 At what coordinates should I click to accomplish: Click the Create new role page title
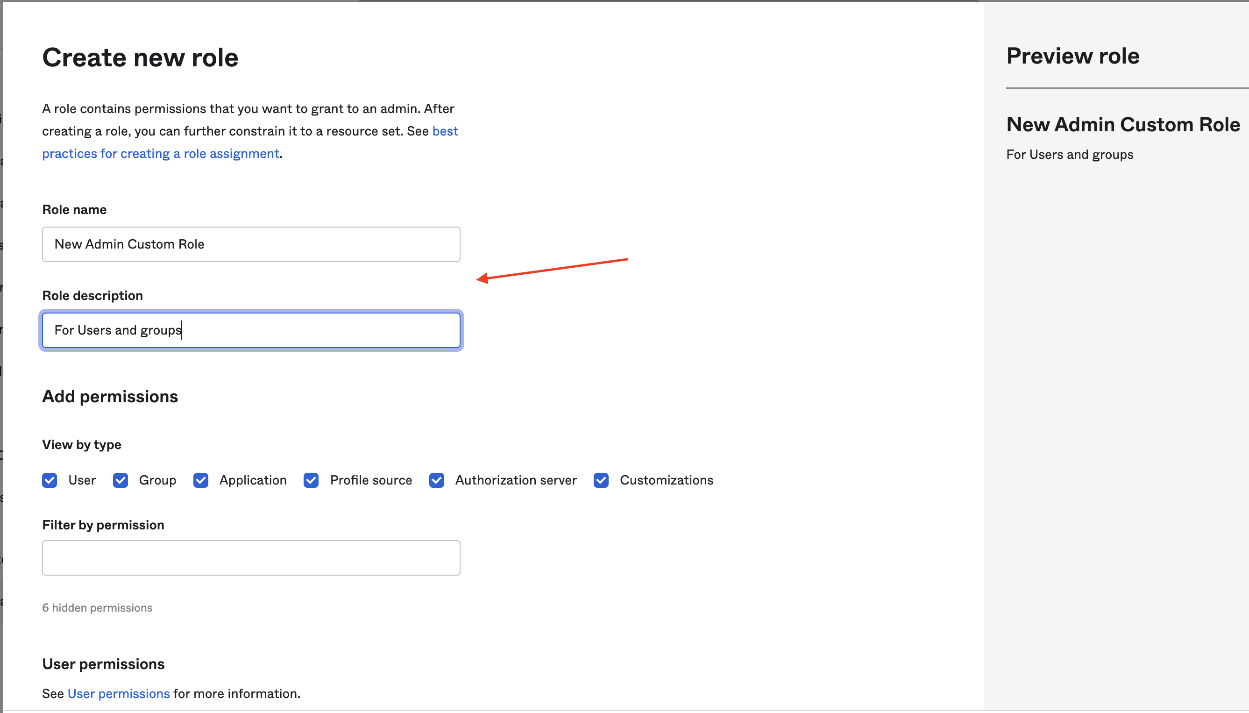140,57
